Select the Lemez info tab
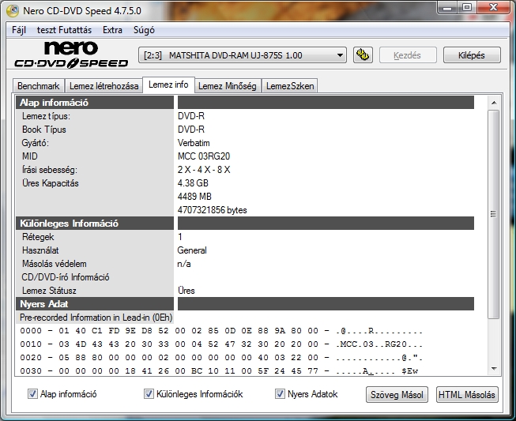Screen dimensions: 516x421 coord(168,85)
